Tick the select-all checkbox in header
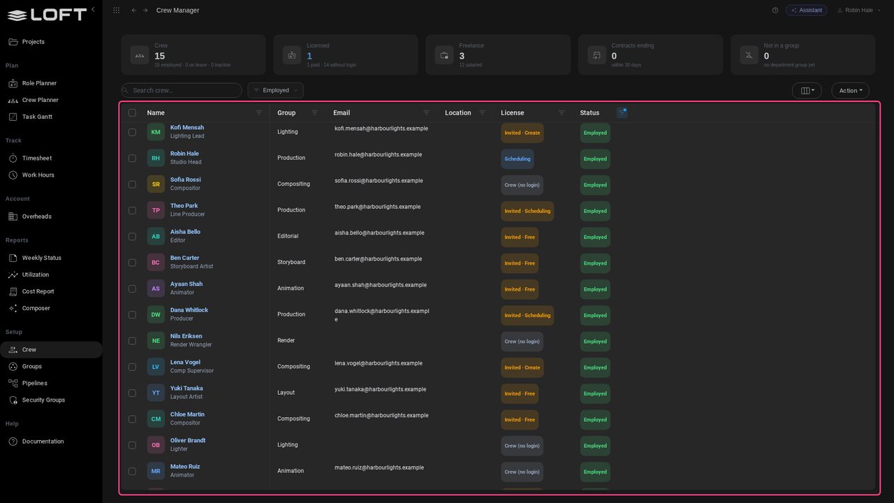 132,112
